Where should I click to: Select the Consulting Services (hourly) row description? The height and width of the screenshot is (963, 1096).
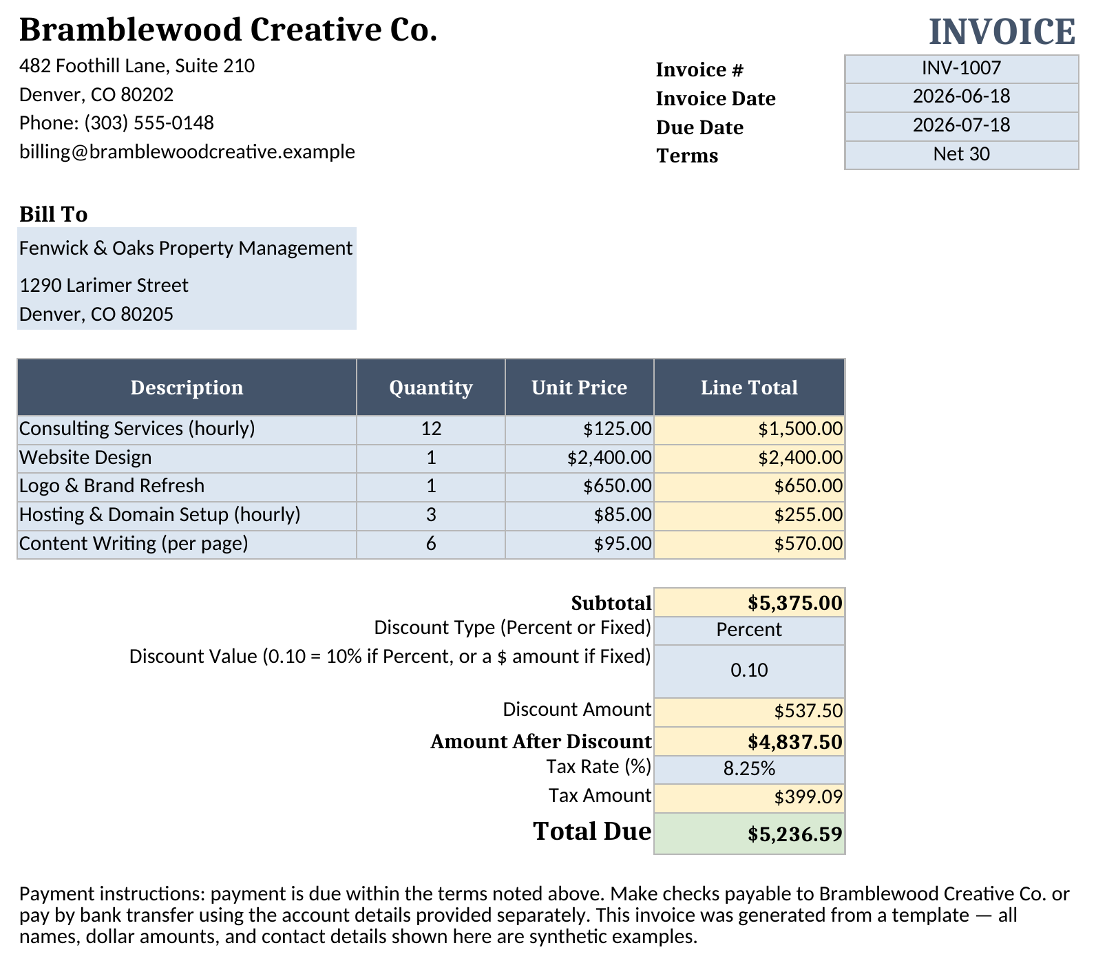187,430
